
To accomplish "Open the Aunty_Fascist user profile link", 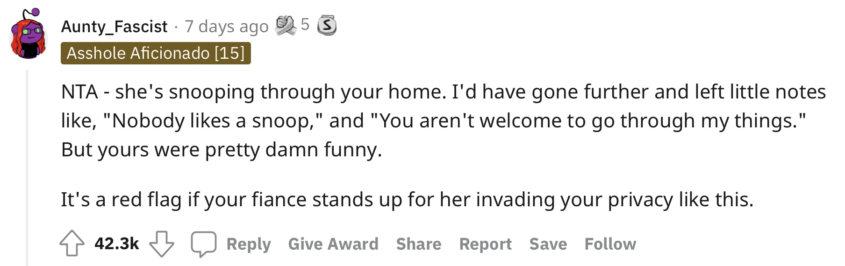I will [114, 27].
